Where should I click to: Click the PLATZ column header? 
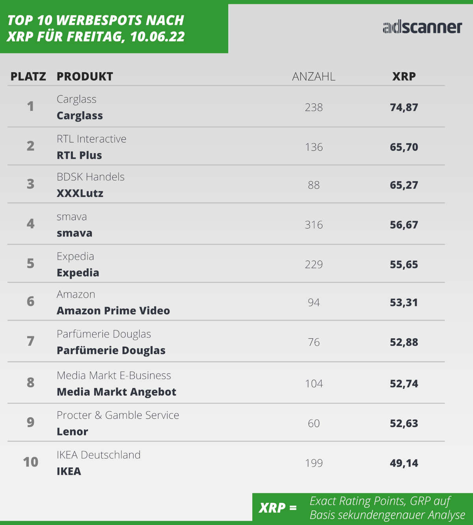(28, 77)
